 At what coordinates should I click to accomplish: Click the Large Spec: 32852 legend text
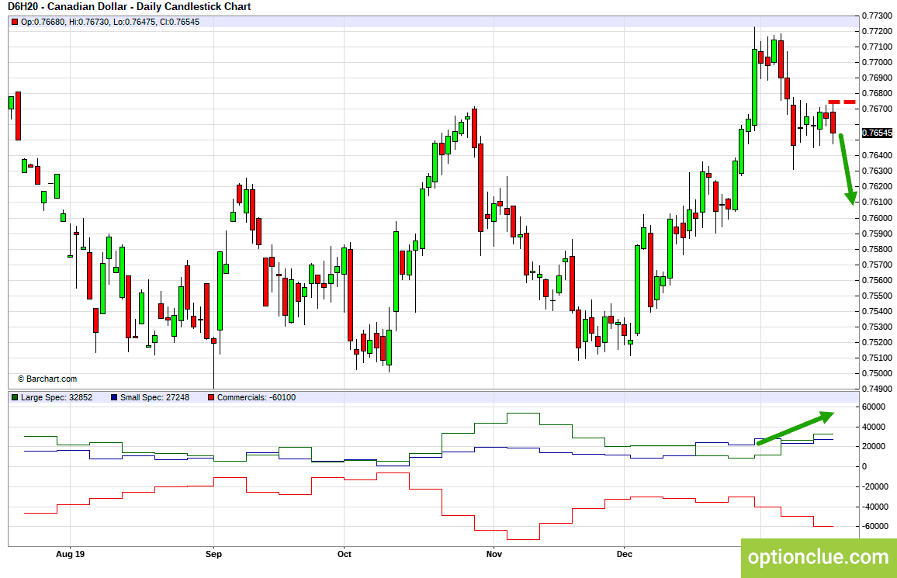tap(57, 397)
